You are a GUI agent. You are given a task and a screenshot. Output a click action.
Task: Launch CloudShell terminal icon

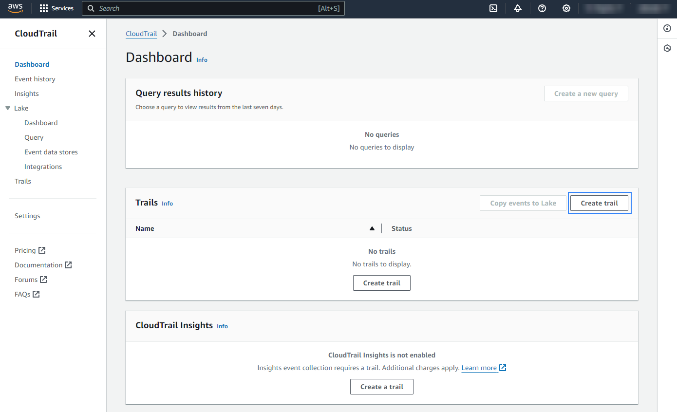point(493,8)
